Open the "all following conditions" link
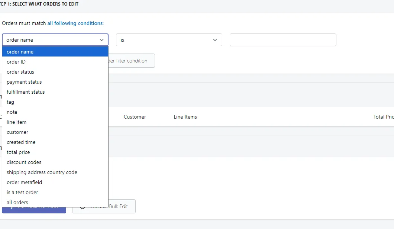 click(x=75, y=23)
